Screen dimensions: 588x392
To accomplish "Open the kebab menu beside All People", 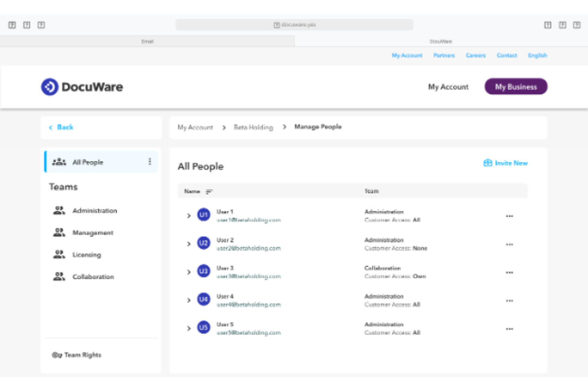I will point(150,162).
